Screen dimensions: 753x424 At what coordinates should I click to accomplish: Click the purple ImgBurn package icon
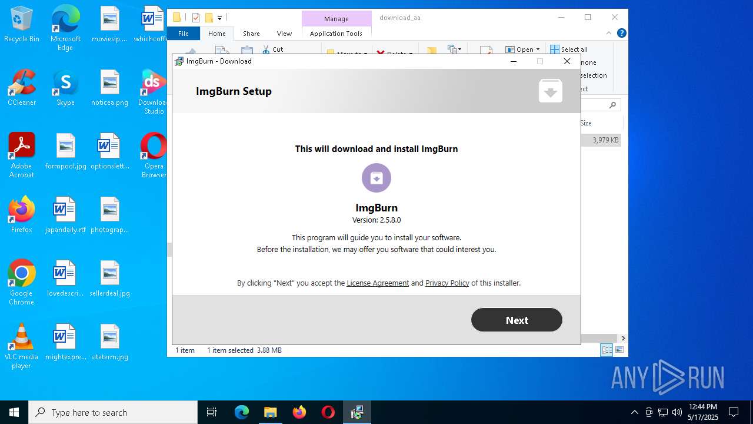click(376, 178)
